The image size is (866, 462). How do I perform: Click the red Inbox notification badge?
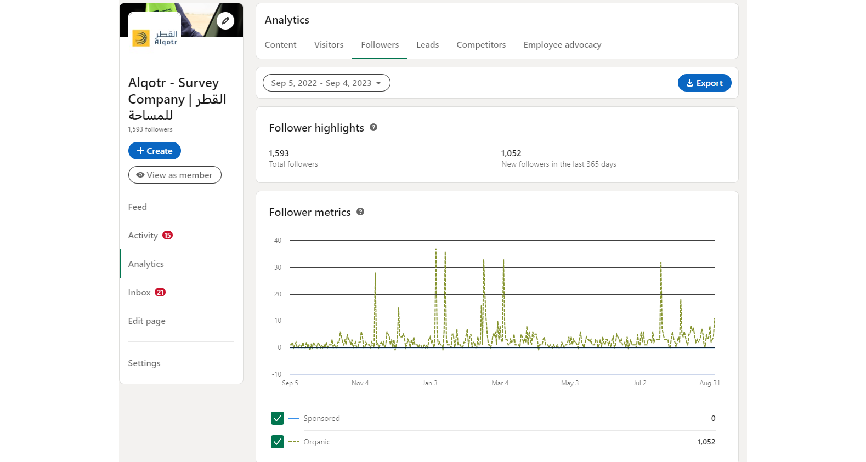click(160, 292)
